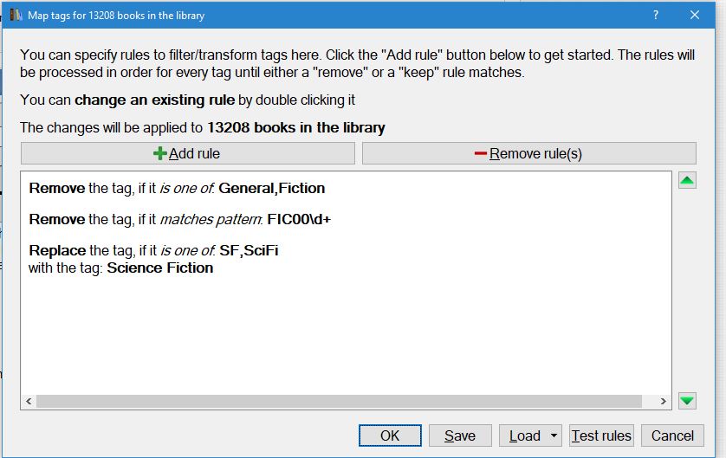
Task: Click the OK button
Action: 390,435
